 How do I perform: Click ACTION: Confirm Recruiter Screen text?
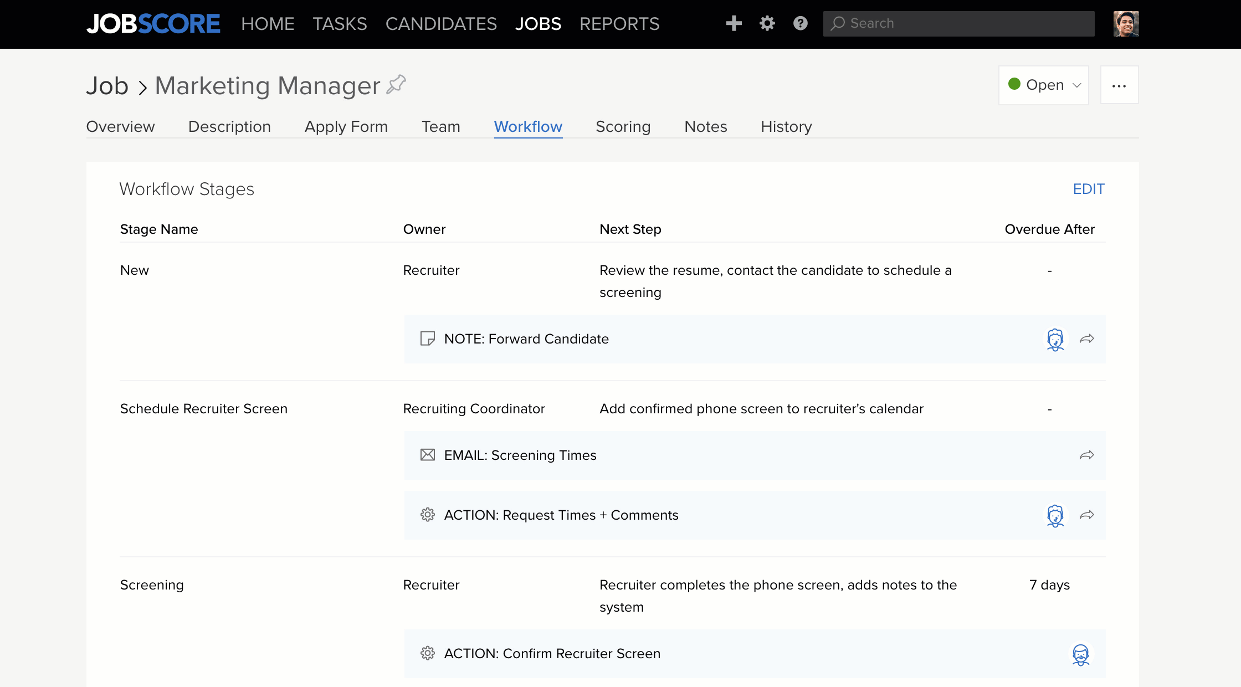(552, 653)
